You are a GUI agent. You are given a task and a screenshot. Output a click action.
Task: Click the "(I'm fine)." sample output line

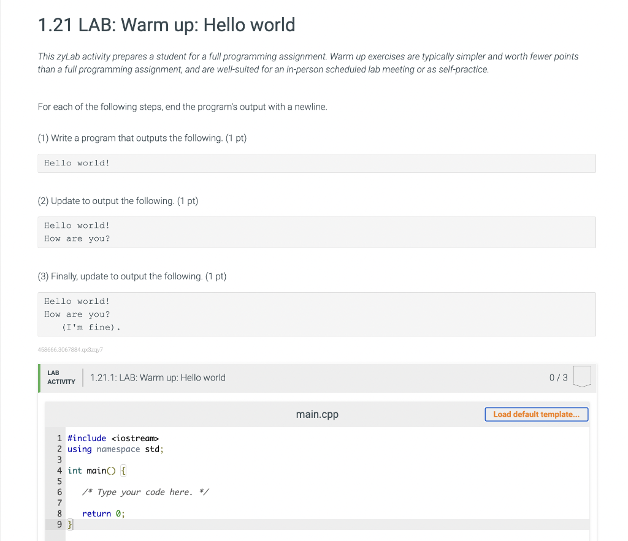tap(91, 327)
